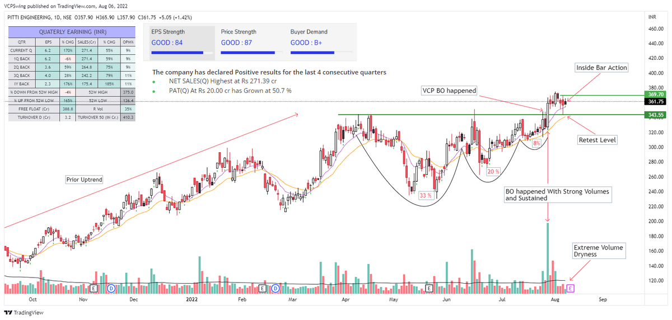Click the 375.0 52W high value
This screenshot has width=672, height=320.
(128, 92)
